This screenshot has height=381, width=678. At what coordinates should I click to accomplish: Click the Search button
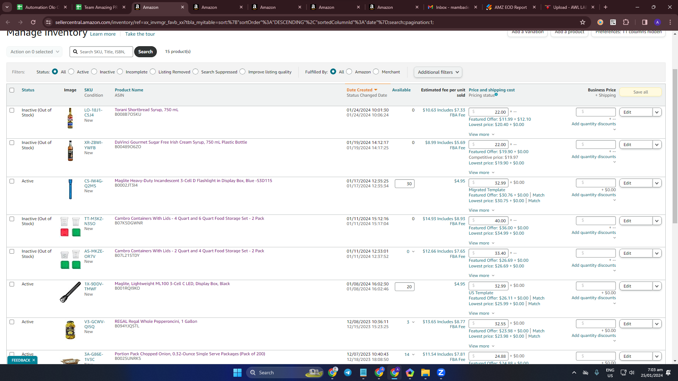(x=145, y=52)
